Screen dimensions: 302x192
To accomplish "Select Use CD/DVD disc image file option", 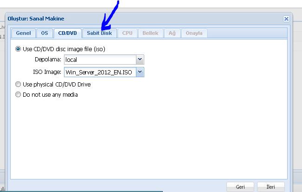I will click(x=19, y=48).
